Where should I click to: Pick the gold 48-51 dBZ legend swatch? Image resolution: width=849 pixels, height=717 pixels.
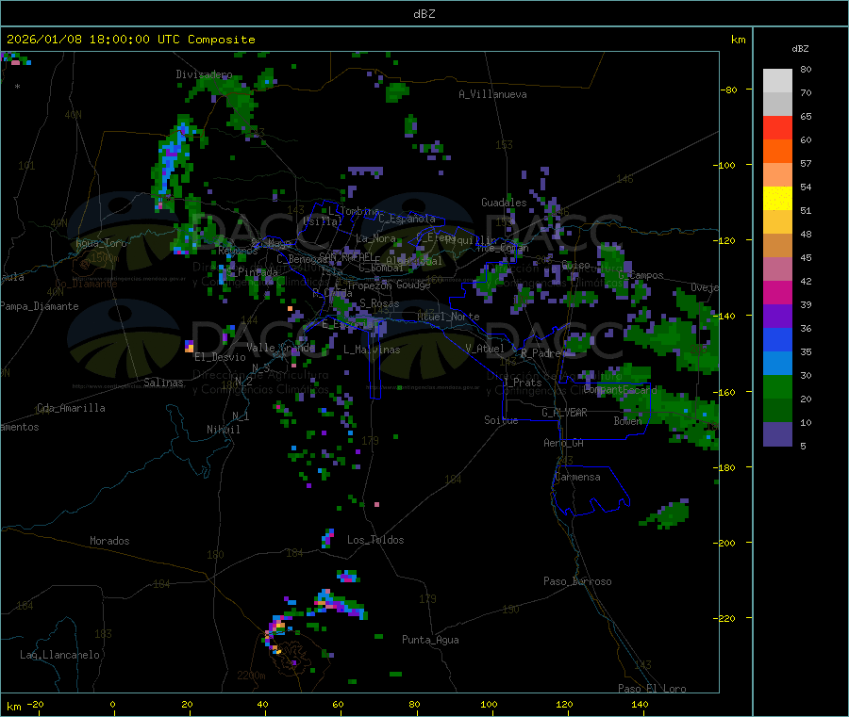coord(777,221)
